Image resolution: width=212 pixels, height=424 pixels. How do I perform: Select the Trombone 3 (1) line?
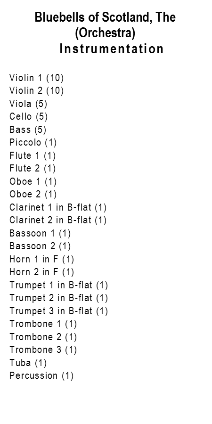[43, 350]
